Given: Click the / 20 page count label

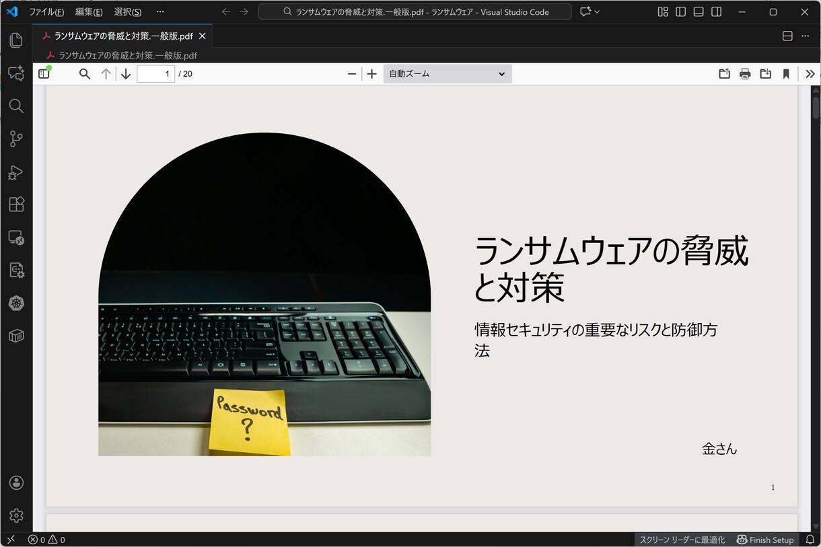Looking at the screenshot, I should point(185,74).
